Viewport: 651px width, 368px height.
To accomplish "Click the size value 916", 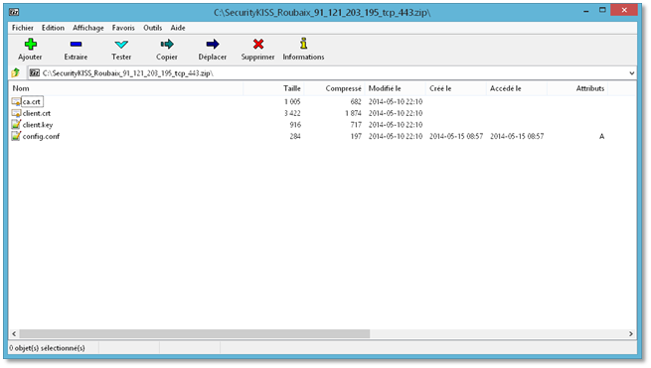I will [295, 125].
